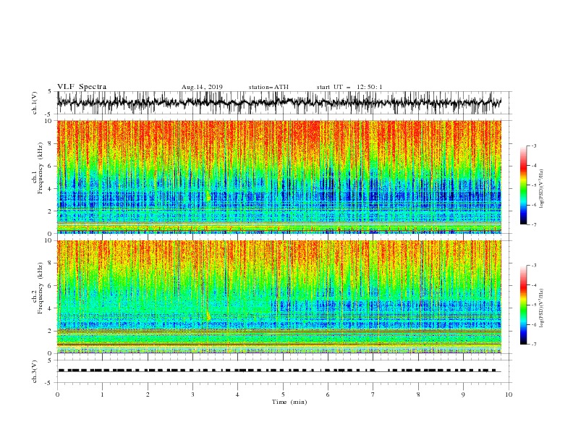Screen dimensions: 573x443
Task: Click the ch.1 Frequency (kHz) axis label
Action: [38, 166]
